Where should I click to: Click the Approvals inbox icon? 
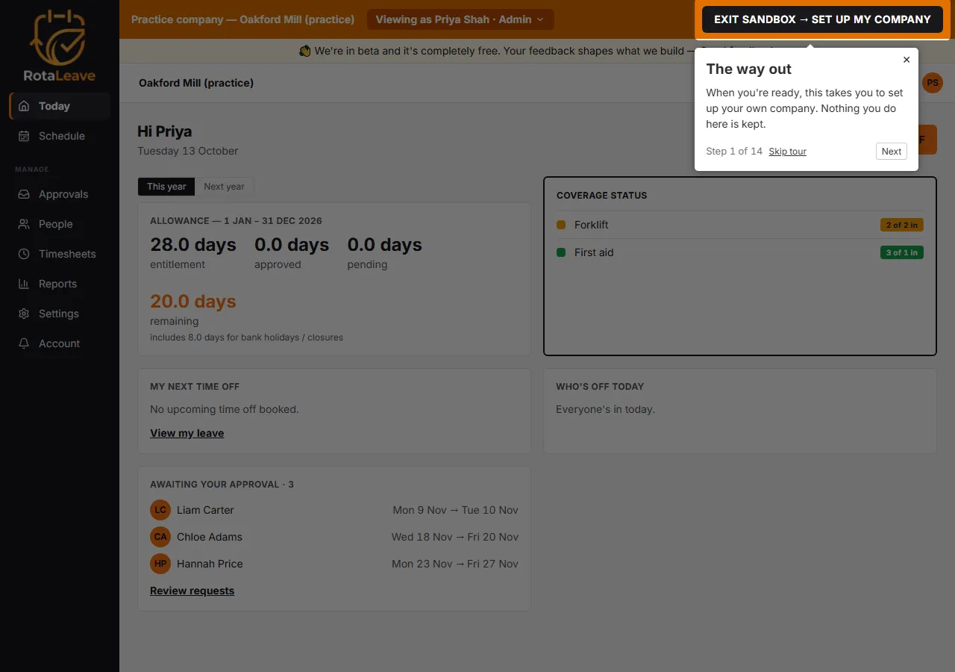24,194
